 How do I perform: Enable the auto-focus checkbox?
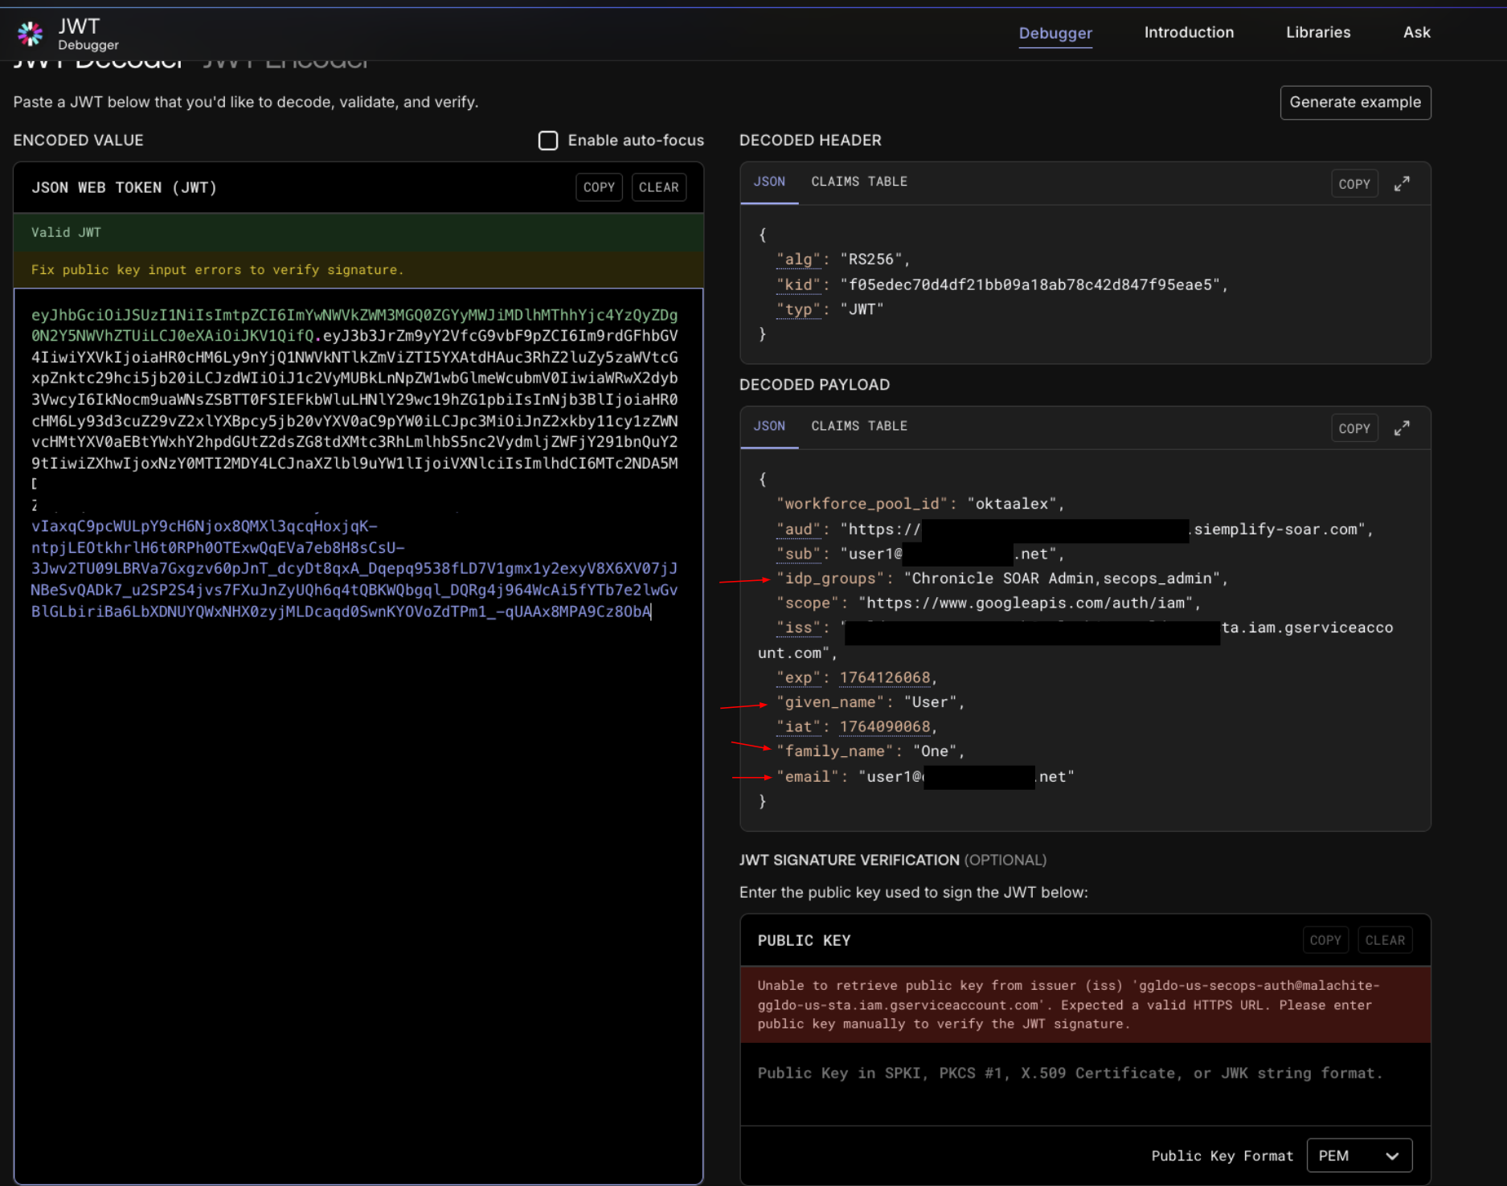[548, 141]
